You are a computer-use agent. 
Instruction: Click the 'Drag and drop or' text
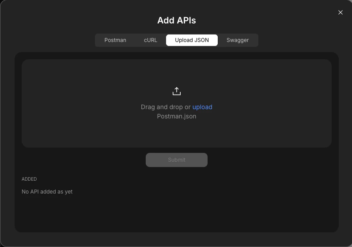[166, 107]
